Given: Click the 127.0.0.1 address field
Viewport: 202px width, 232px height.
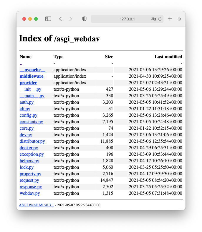Looking at the screenshot, I should (x=127, y=19).
